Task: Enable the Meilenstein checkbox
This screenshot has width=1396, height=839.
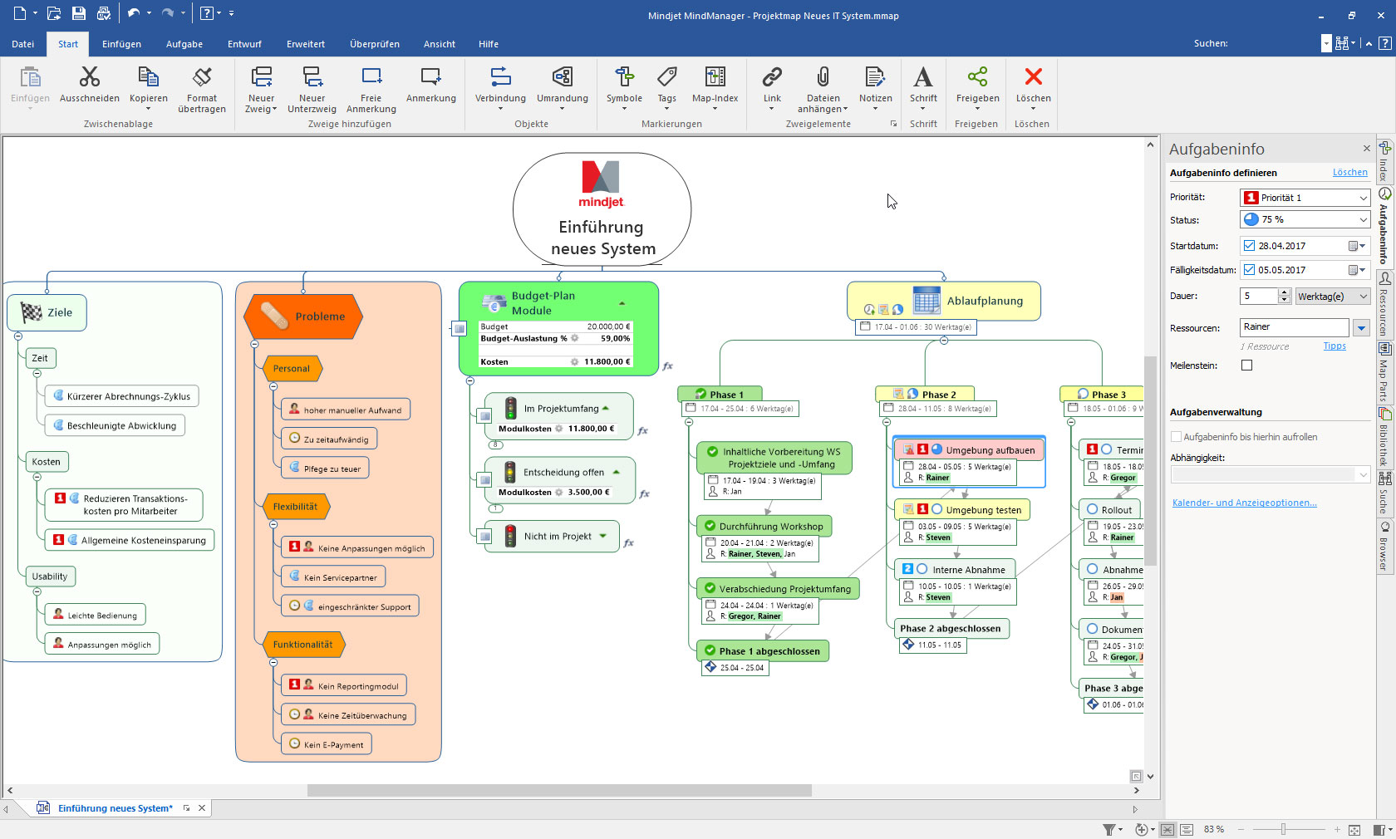Action: pyautogui.click(x=1246, y=366)
